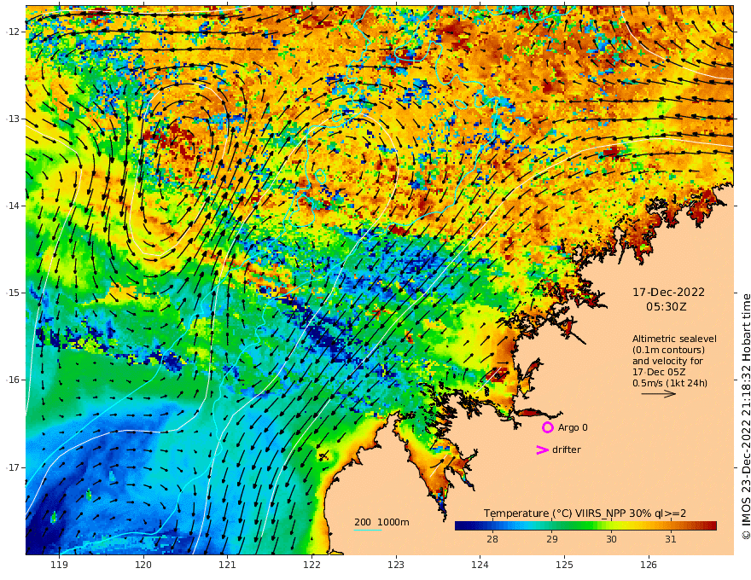The width and height of the screenshot is (751, 580).
Task: Click longitude axis label 122
Action: (311, 565)
